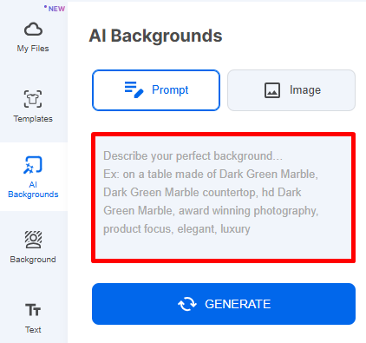
Task: Open the Background person silhouette icon
Action: pyautogui.click(x=33, y=240)
